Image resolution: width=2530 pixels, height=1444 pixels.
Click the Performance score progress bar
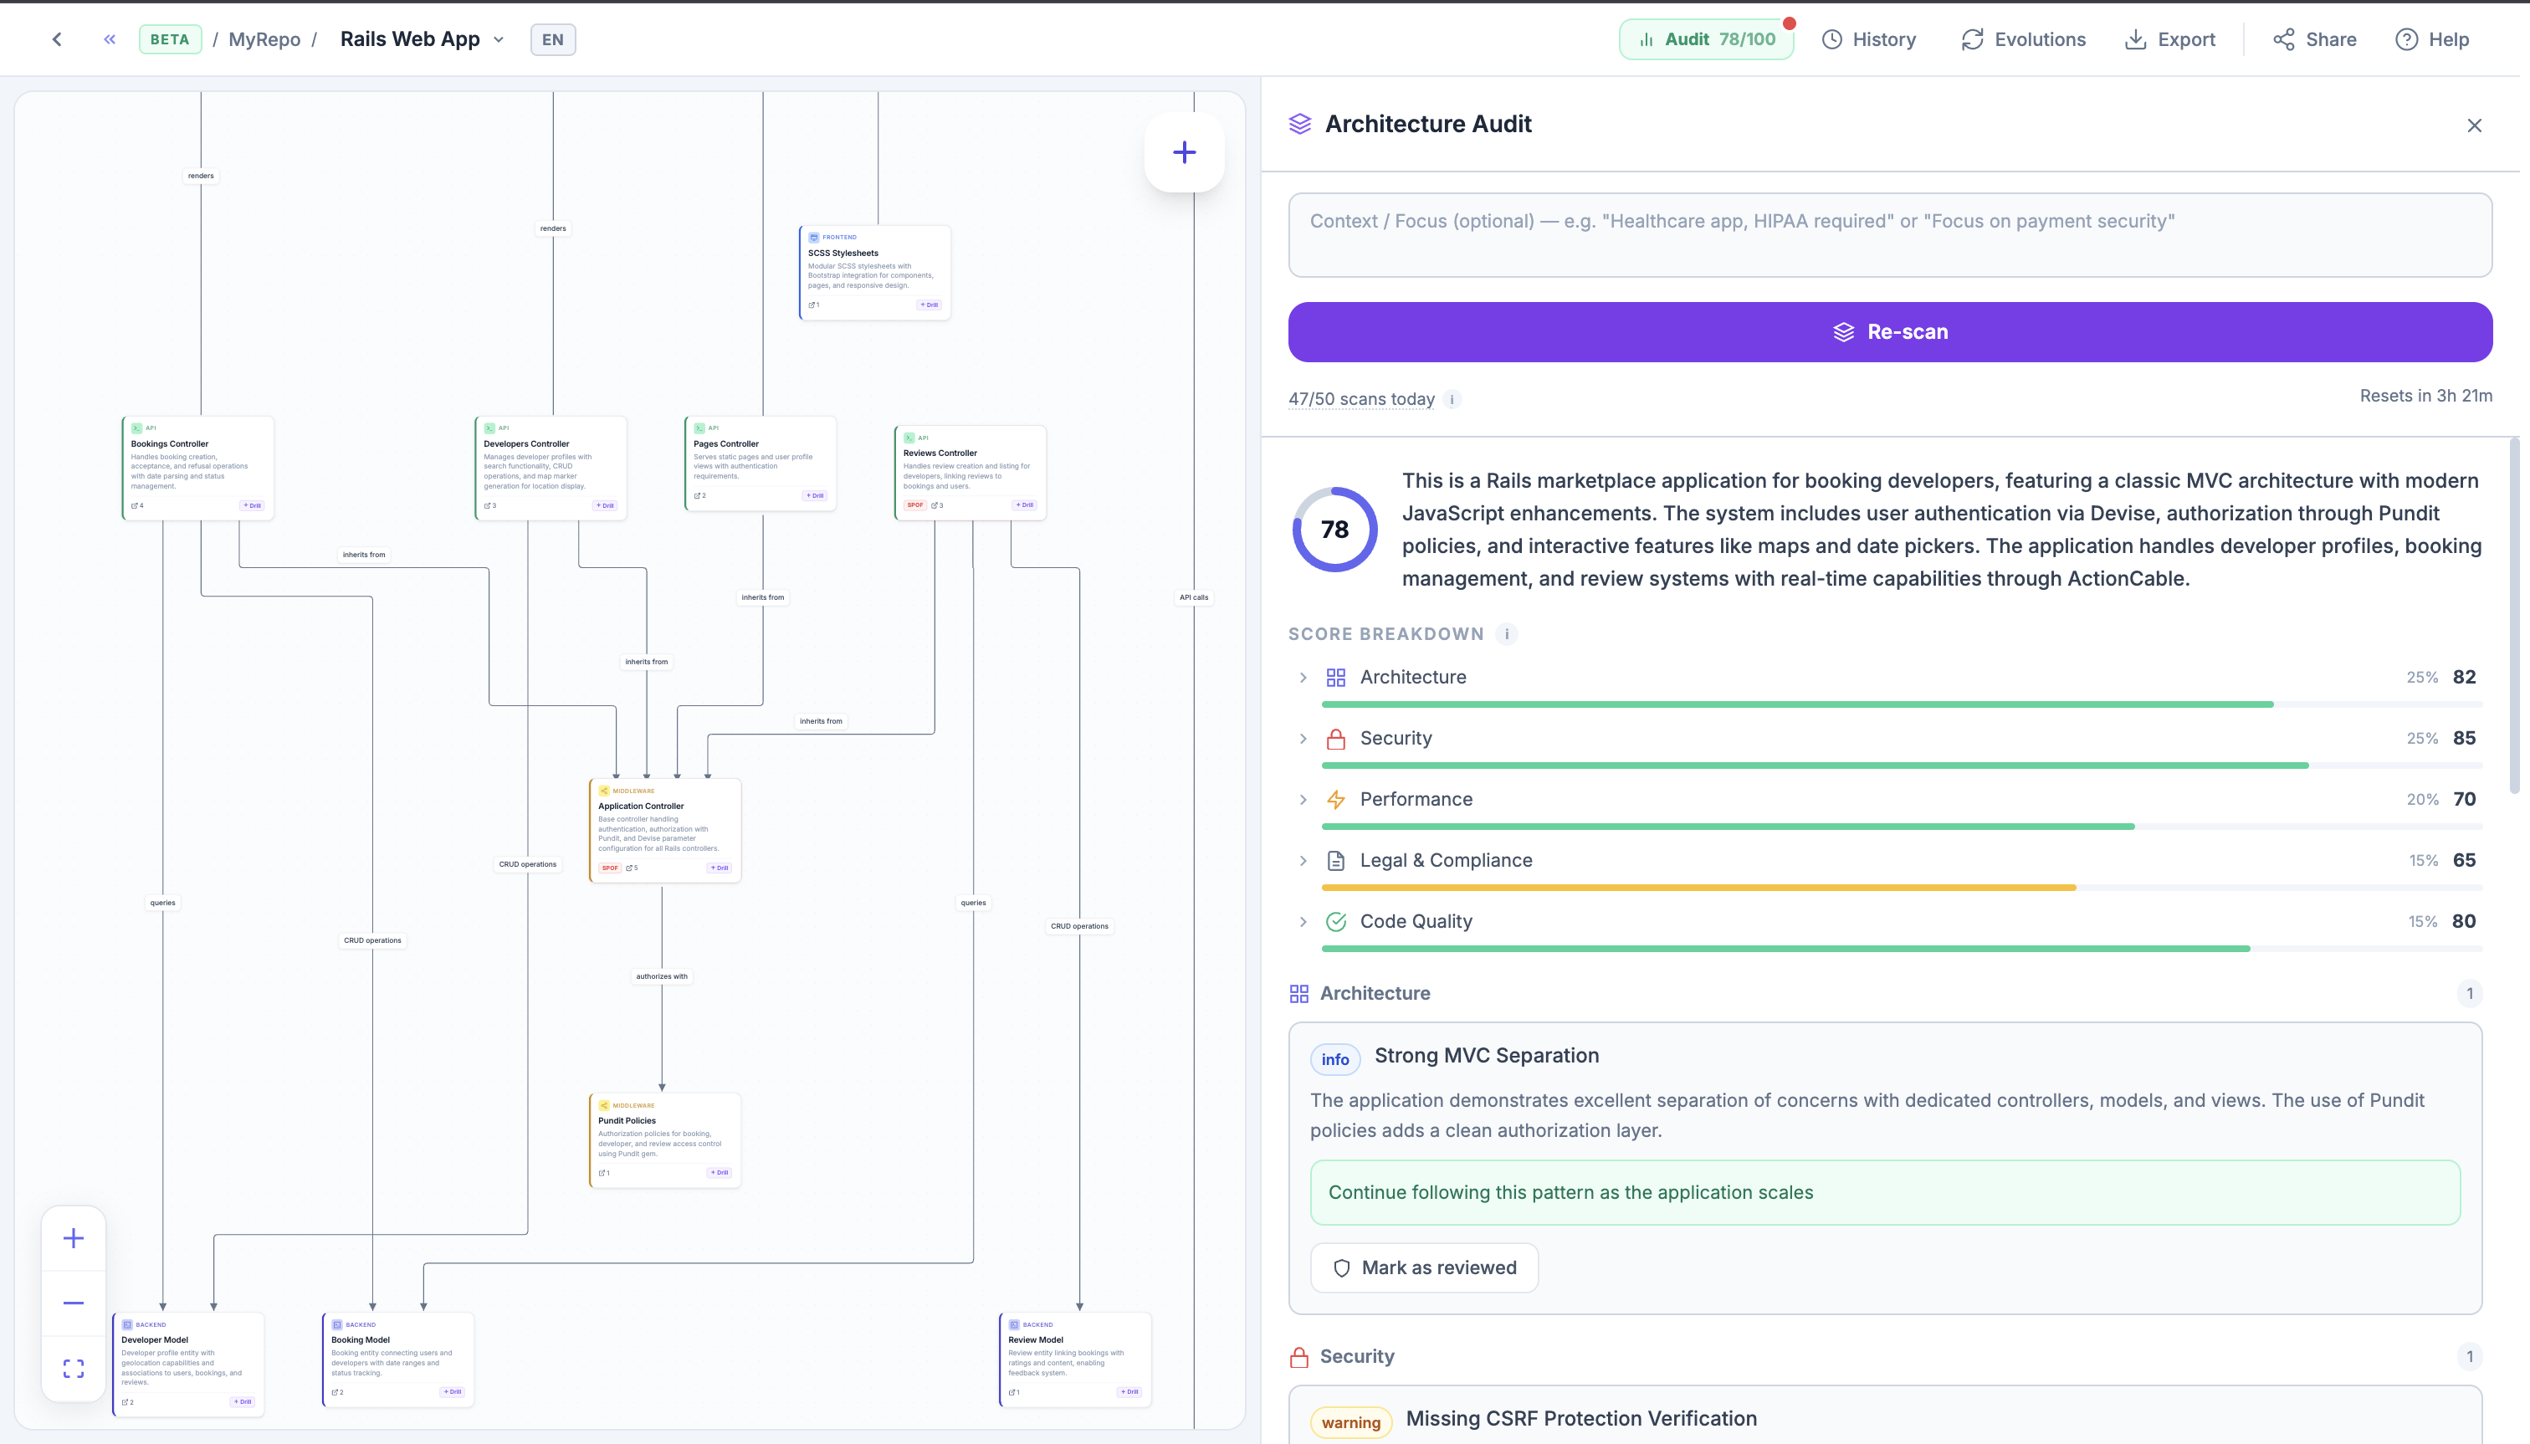(x=1727, y=826)
